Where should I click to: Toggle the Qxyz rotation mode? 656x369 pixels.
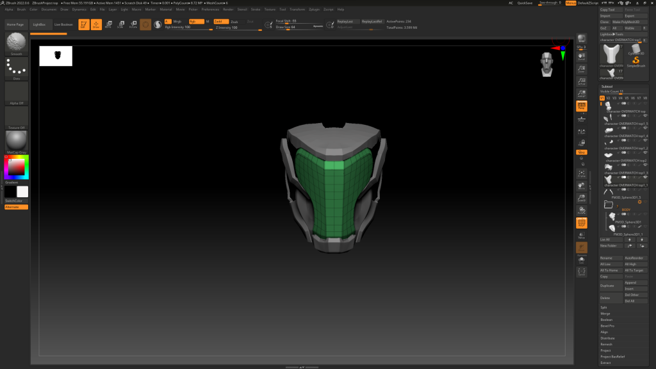(582, 152)
